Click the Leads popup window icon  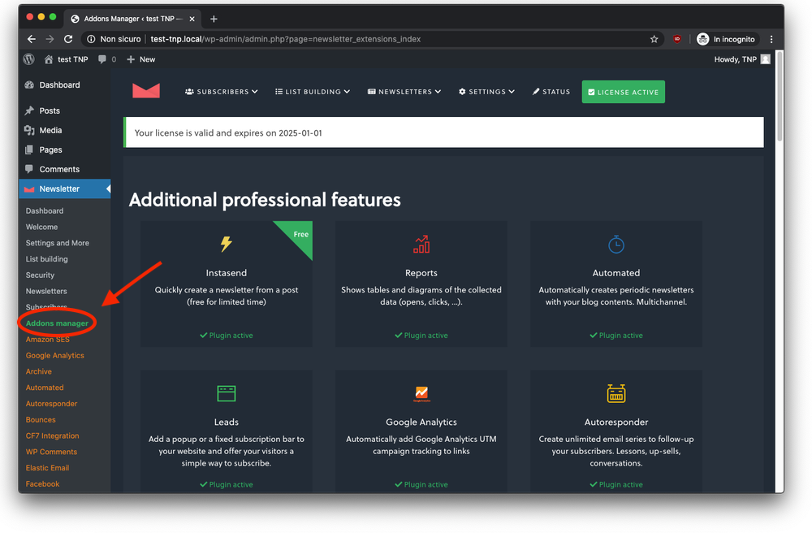pyautogui.click(x=227, y=393)
